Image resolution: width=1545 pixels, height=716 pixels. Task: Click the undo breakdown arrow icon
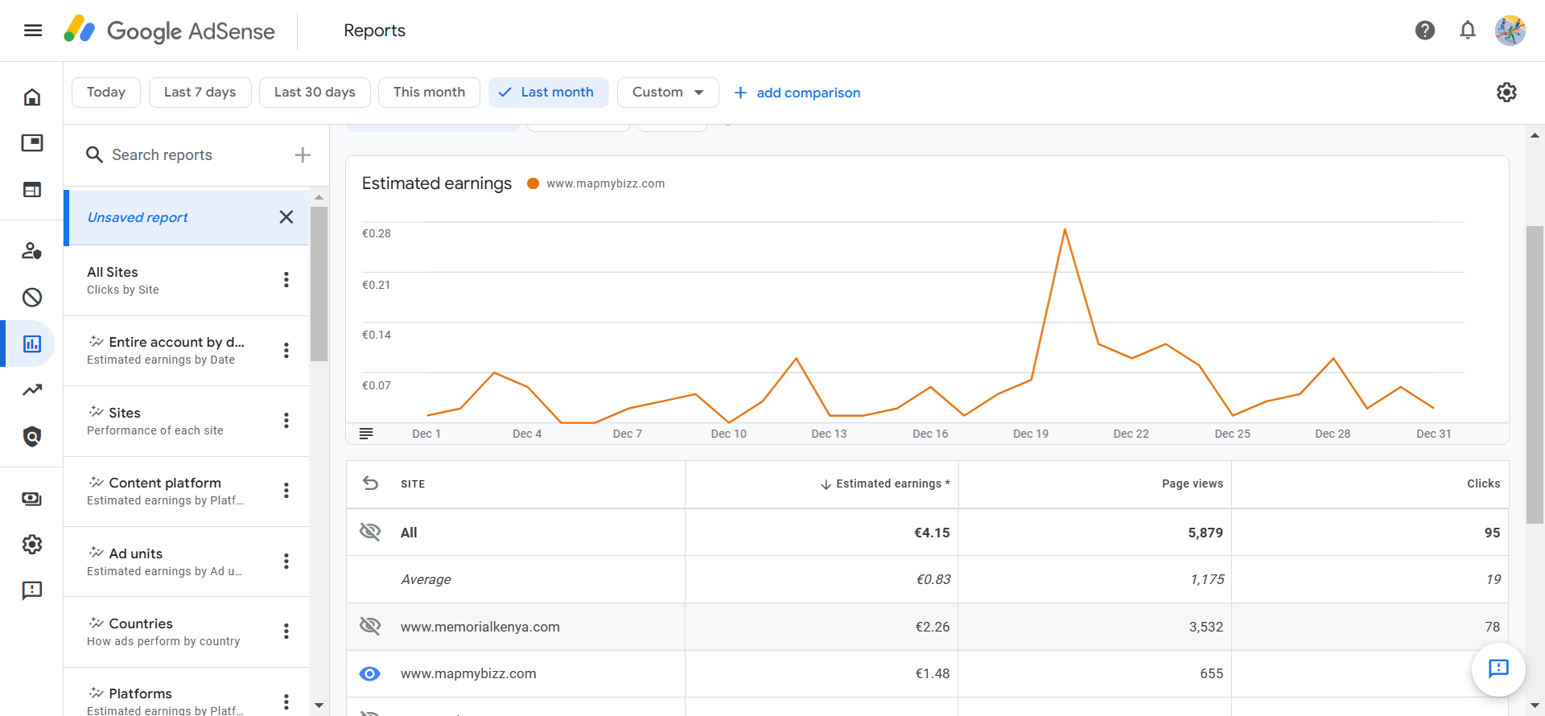click(370, 484)
